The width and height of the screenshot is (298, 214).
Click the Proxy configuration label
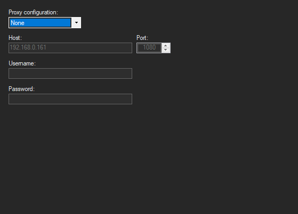pos(33,12)
